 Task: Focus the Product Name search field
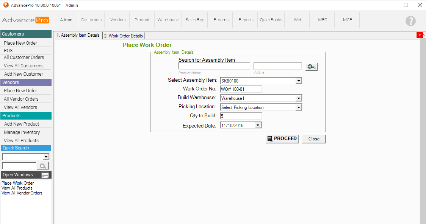(214, 67)
